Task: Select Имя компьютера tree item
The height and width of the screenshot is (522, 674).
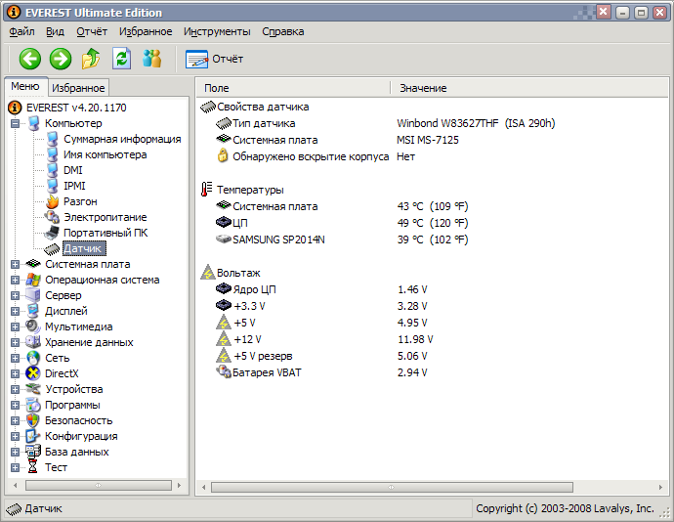Action: pos(105,154)
